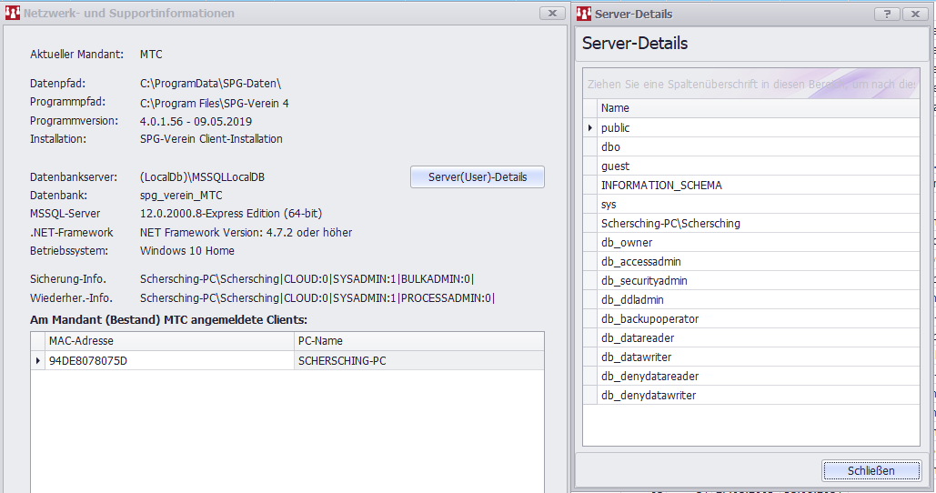Viewport: 936px width, 493px height.
Task: Select the INFORMATION_SCHEMA row
Action: pos(758,186)
